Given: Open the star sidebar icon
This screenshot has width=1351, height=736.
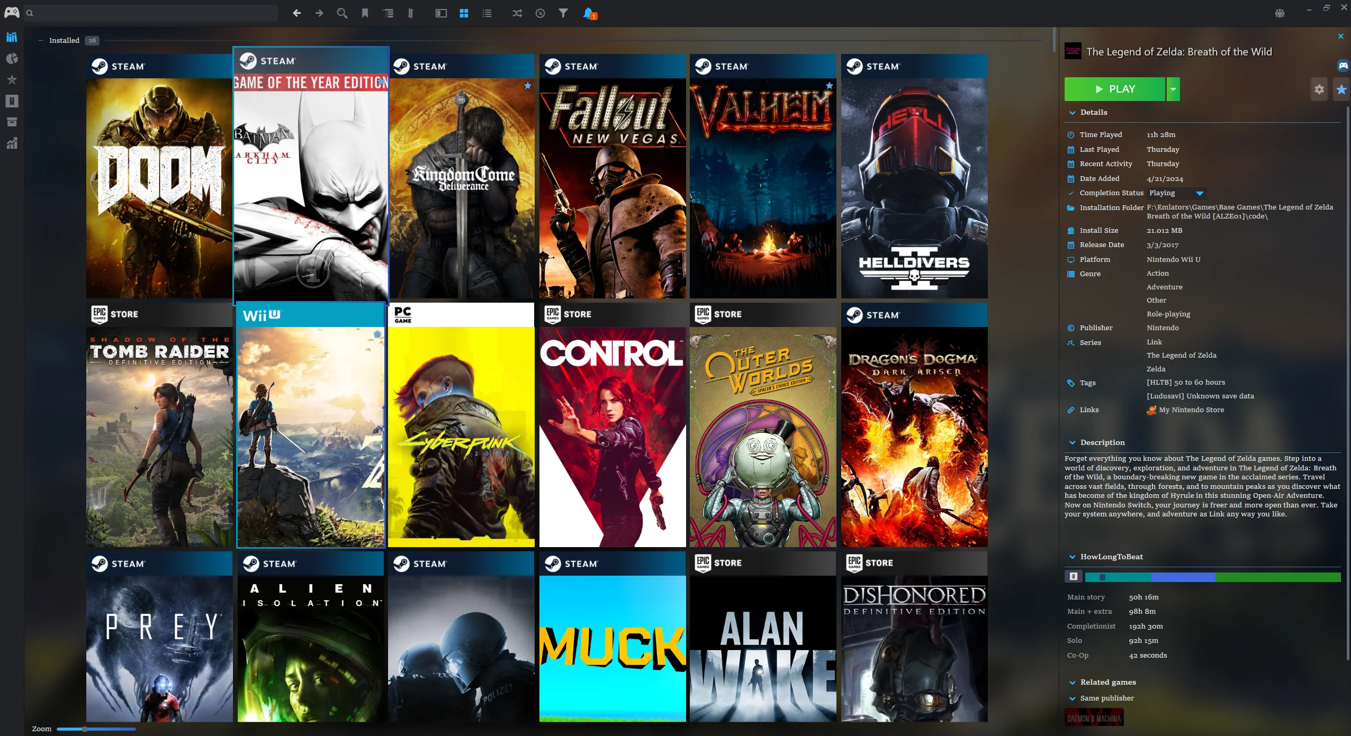Looking at the screenshot, I should click(12, 80).
